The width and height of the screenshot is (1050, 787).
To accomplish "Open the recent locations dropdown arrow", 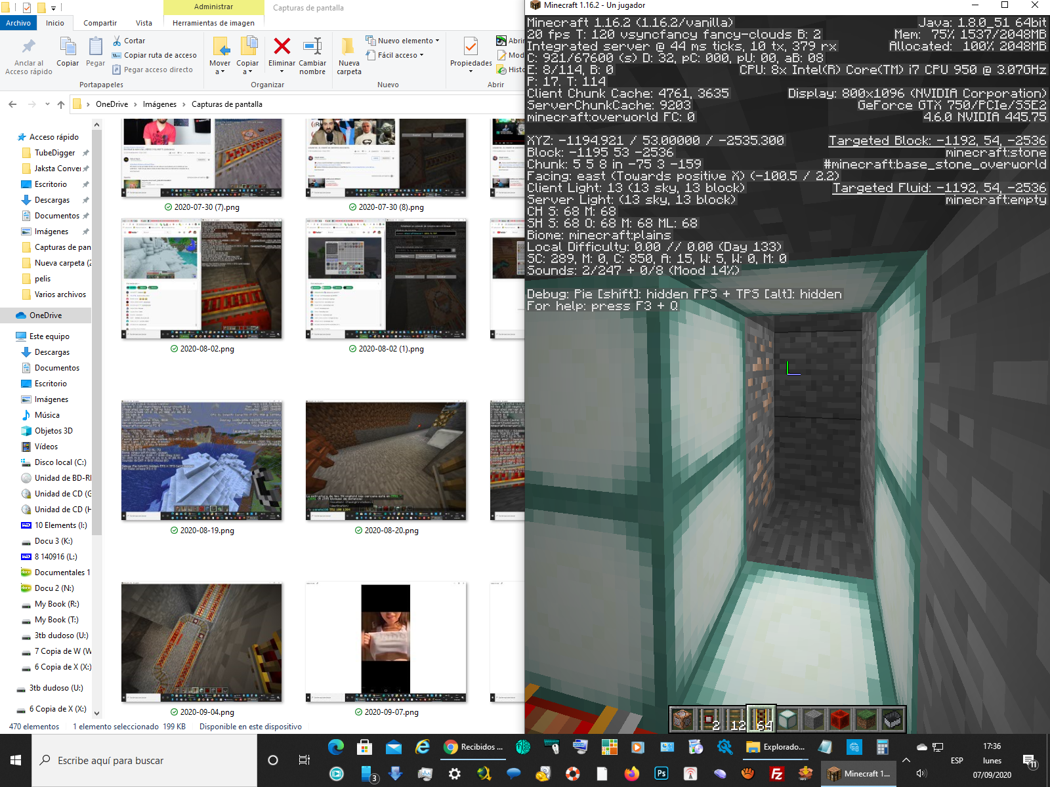I will (47, 104).
